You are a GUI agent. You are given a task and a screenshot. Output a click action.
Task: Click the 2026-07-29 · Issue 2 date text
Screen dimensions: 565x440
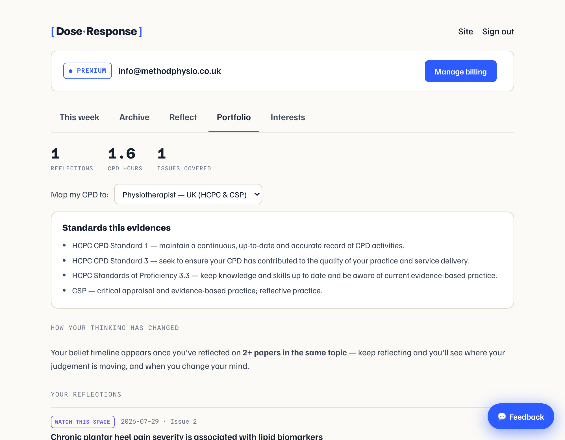pyautogui.click(x=159, y=421)
